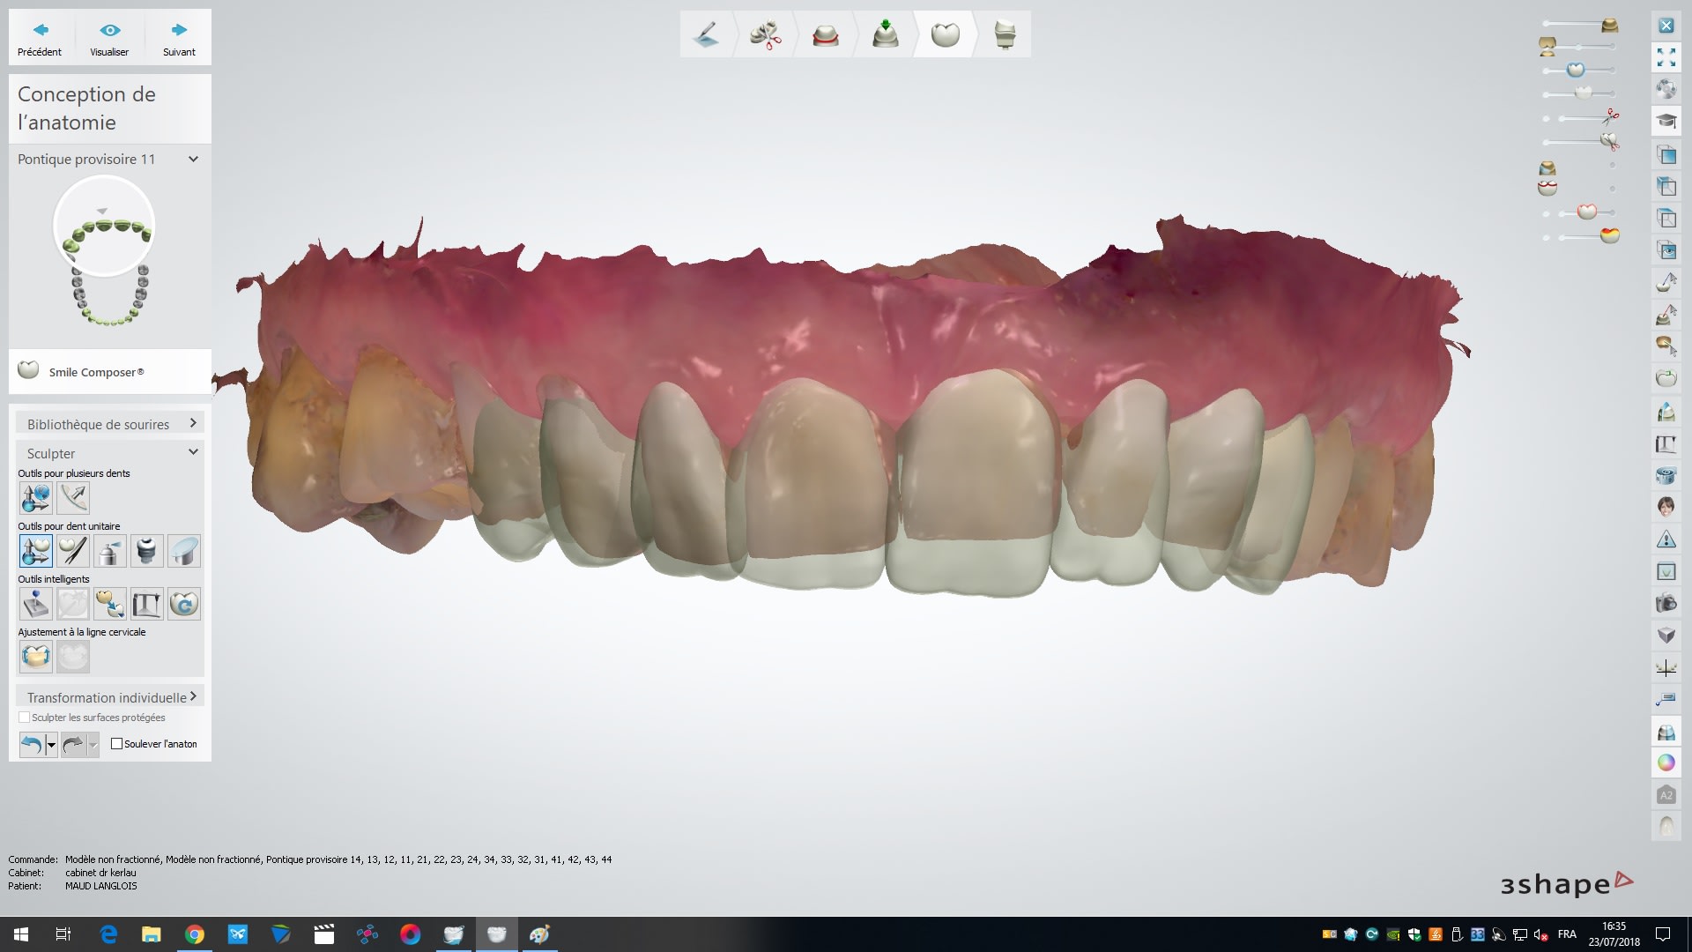The height and width of the screenshot is (952, 1692).
Task: Collapse the Sculpter section
Action: [109, 452]
